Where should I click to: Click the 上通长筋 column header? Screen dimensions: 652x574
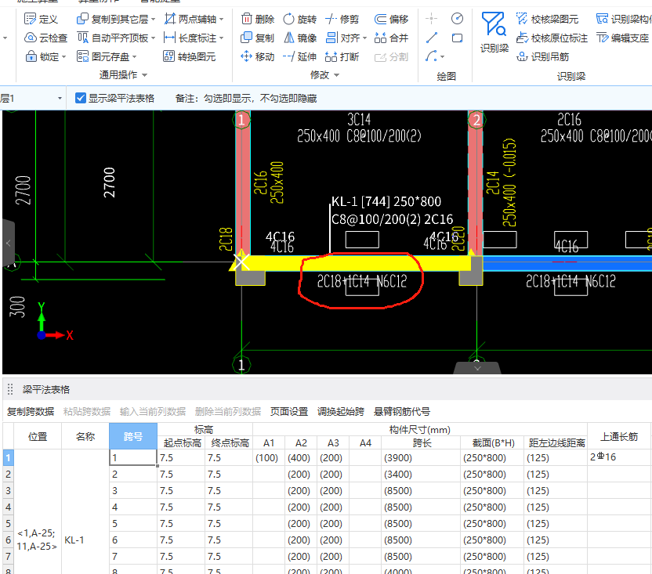(x=619, y=436)
